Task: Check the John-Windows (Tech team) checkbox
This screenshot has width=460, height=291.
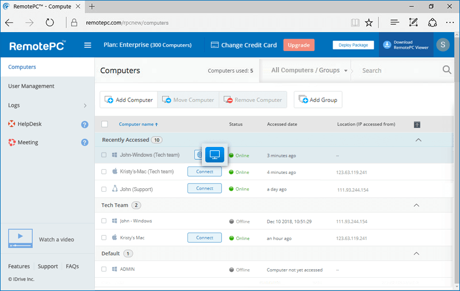Action: click(104, 155)
